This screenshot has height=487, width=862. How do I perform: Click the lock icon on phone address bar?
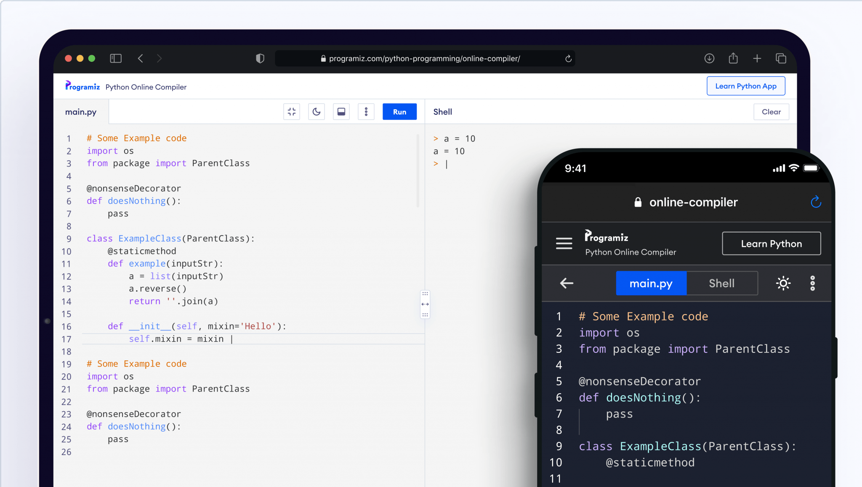click(638, 202)
